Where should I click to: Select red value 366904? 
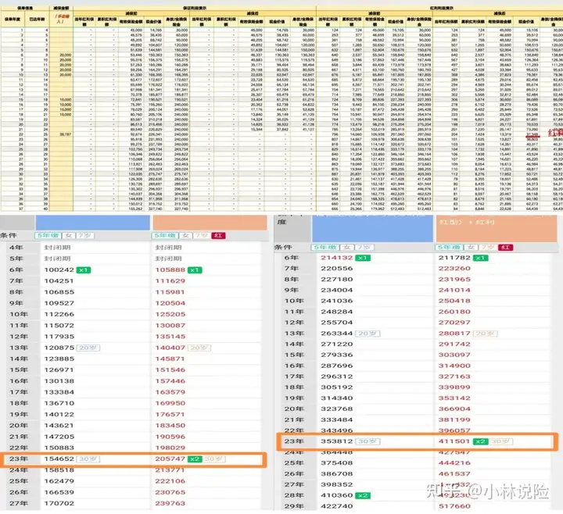click(454, 409)
